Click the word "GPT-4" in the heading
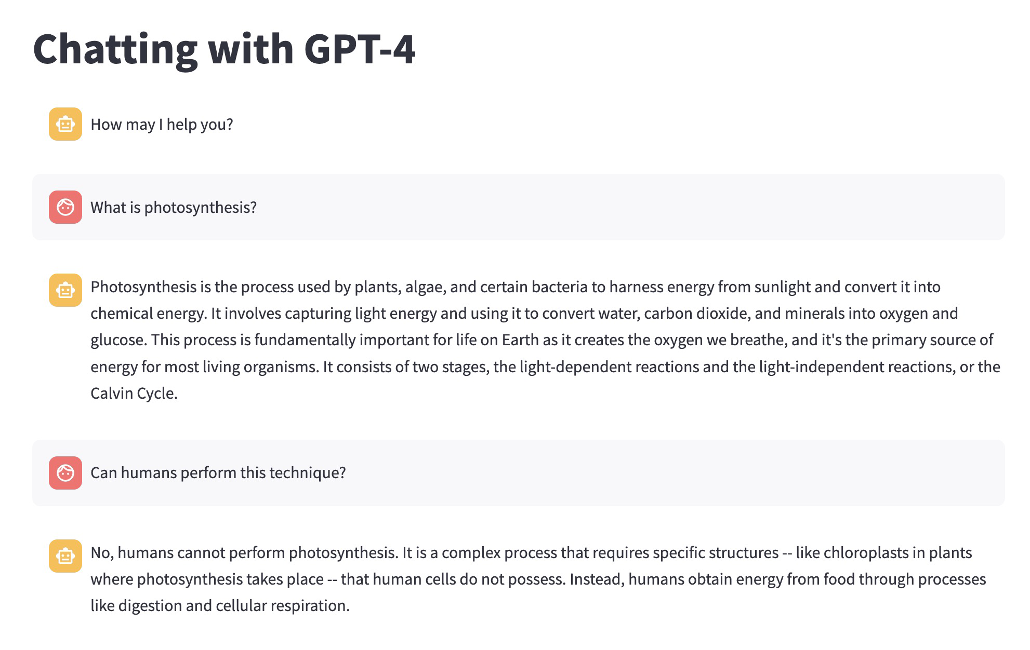 coord(360,49)
